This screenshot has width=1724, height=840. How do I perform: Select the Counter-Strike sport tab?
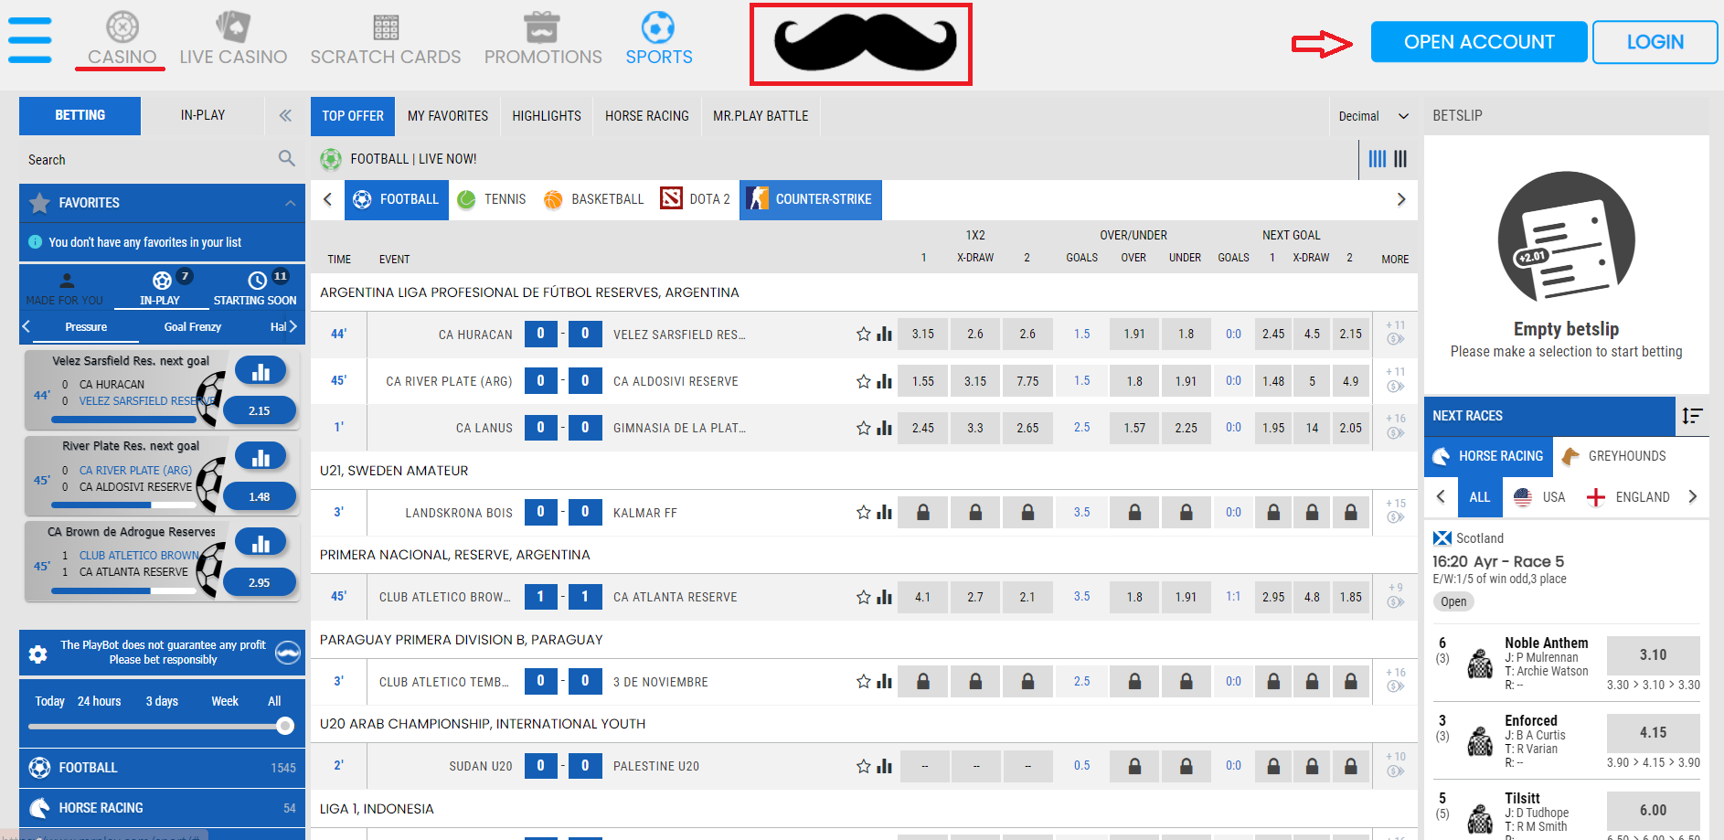(x=811, y=199)
